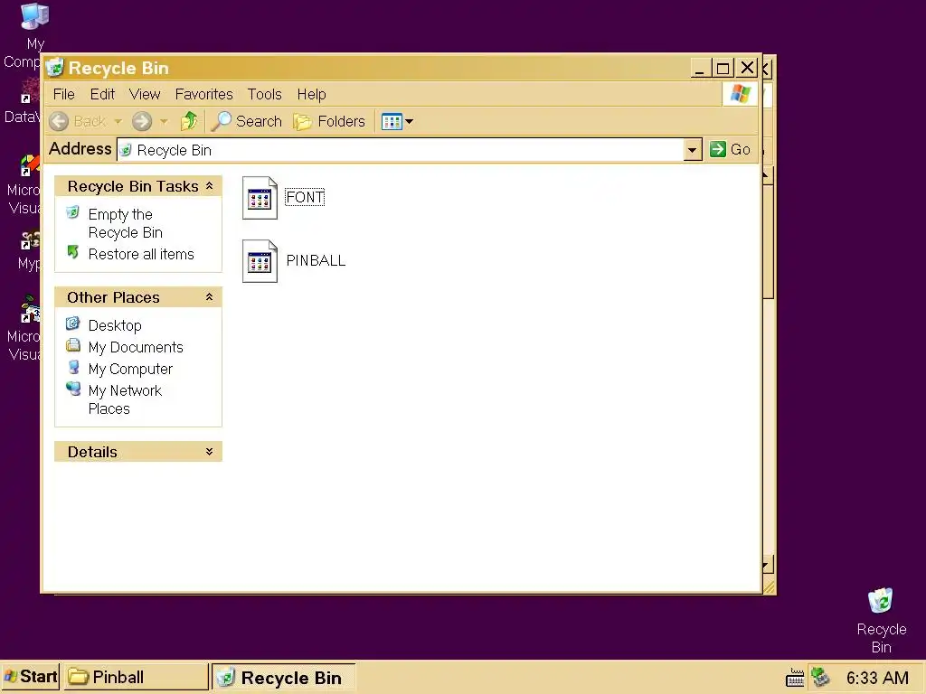Viewport: 926px width, 694px height.
Task: Click the My Documents folder icon
Action: click(x=72, y=345)
